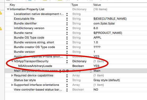Edit the 6.0 InfoDictionary version value
The image size is (147, 100).
(x=96, y=28)
